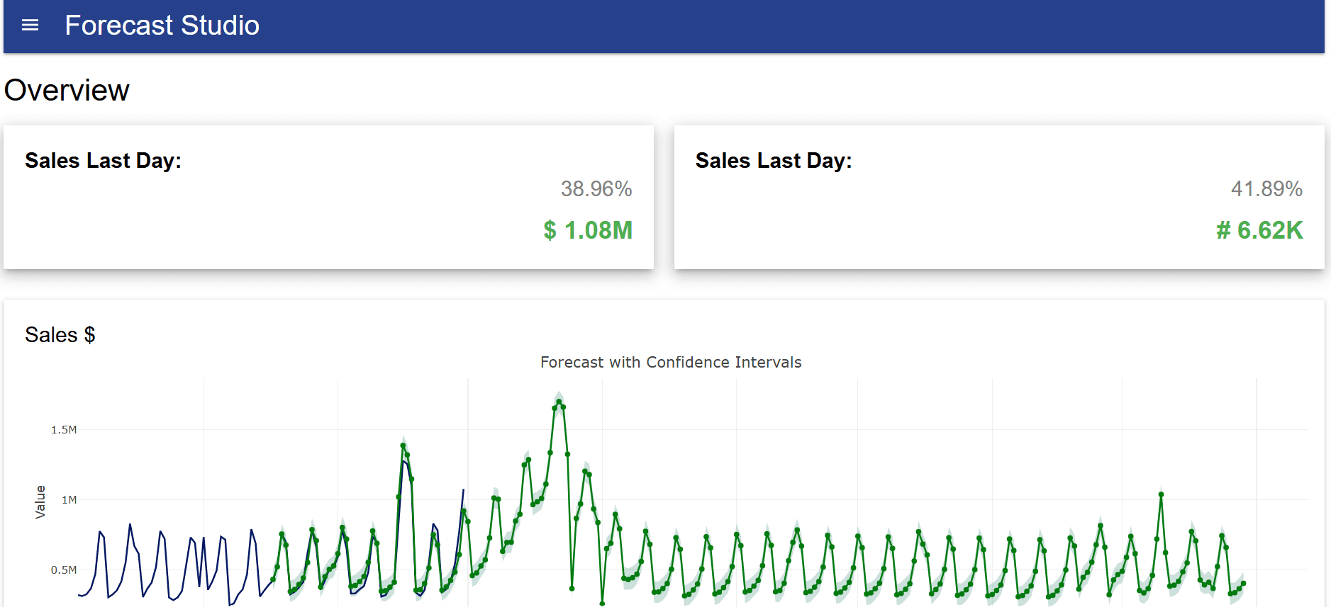Click the 1.5M y-axis tick label
Screen dimensions: 1331x607
click(x=64, y=430)
